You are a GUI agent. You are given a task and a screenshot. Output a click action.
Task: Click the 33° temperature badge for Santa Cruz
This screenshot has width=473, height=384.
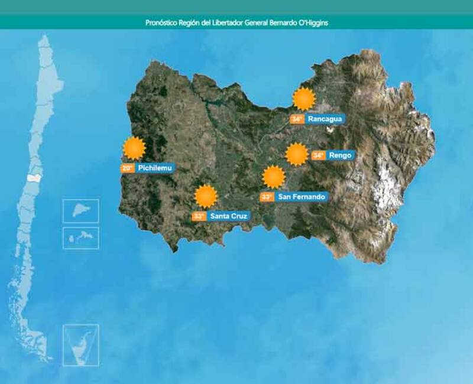(x=199, y=216)
